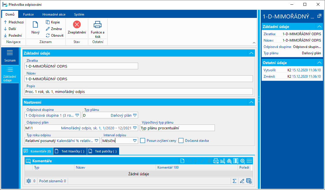The width and height of the screenshot is (325, 190).
Task: Open Interval odpisu dropdown
Action: [135, 141]
